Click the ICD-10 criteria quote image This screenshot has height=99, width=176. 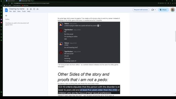pos(89,89)
